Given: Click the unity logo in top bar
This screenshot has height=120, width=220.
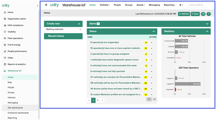Looking at the screenshot, I should pyautogui.click(x=54, y=5).
